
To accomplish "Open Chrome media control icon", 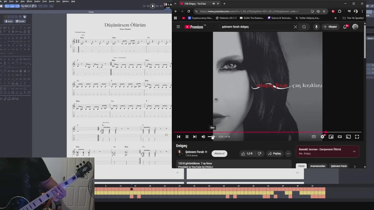I will pos(349,11).
